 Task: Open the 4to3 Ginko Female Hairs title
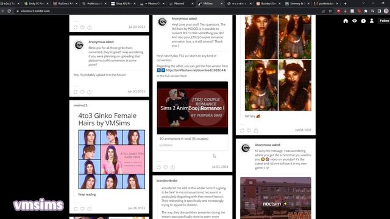pyautogui.click(x=107, y=119)
